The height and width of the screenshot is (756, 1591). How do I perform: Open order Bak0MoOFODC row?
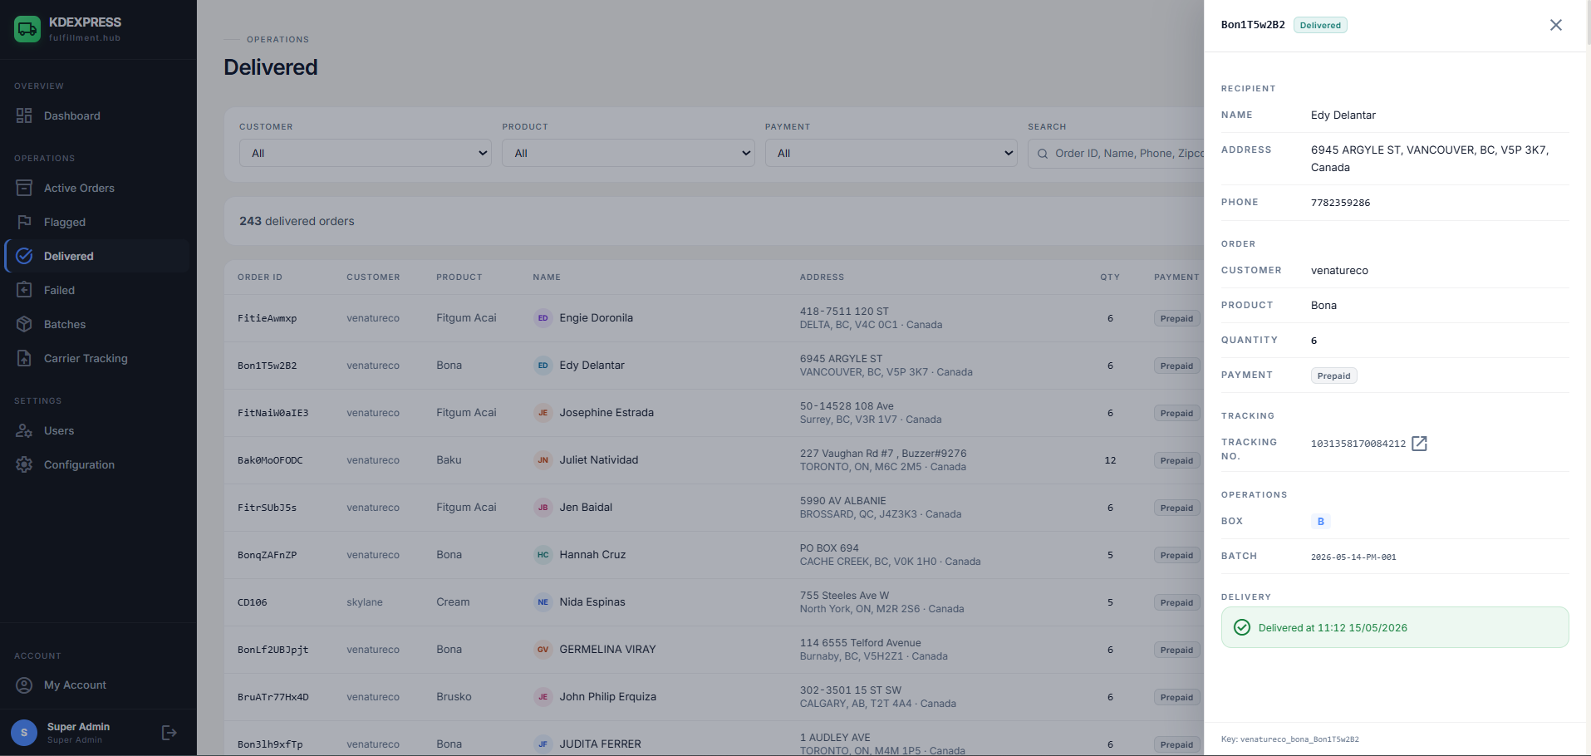click(714, 460)
